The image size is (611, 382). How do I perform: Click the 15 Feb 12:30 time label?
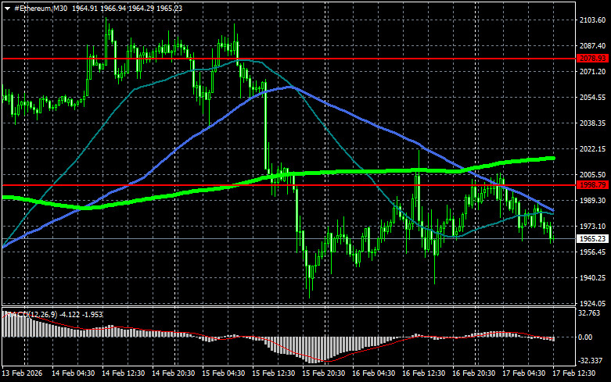pos(274,373)
